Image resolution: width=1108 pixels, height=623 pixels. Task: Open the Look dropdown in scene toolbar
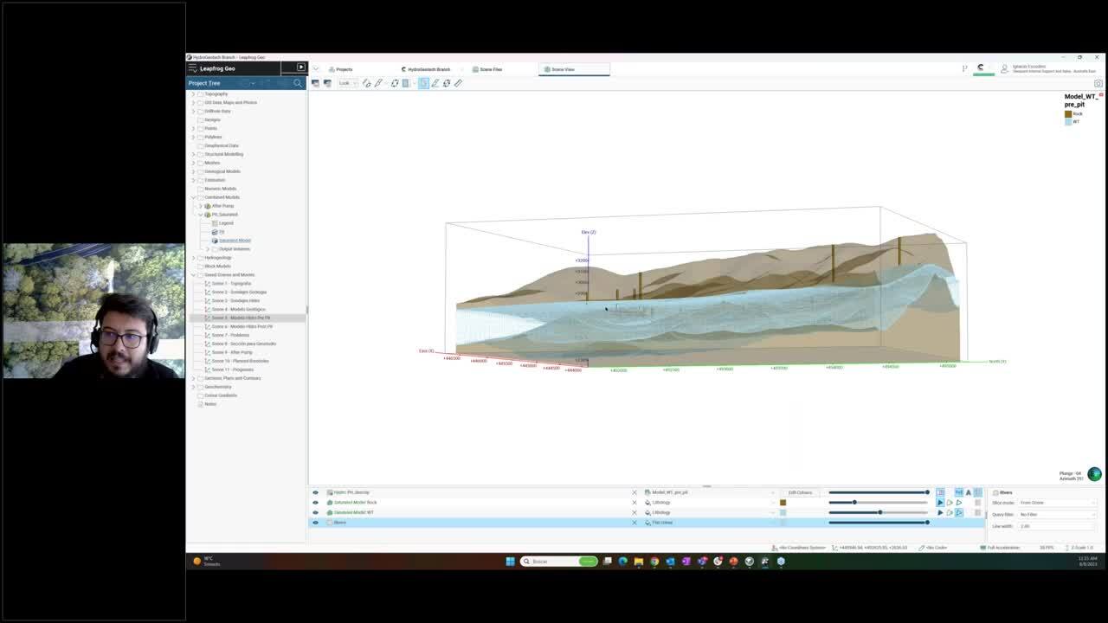point(348,83)
